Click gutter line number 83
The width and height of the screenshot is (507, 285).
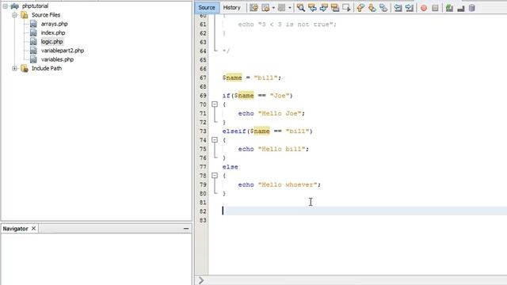203,220
